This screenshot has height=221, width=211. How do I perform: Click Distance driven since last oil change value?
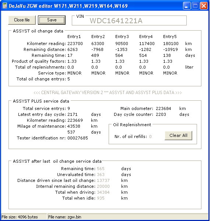[x=103, y=180]
